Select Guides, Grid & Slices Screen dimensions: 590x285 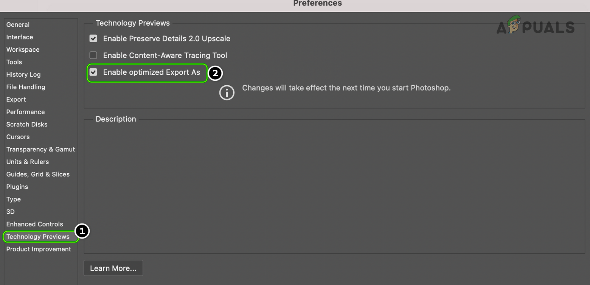tap(38, 174)
